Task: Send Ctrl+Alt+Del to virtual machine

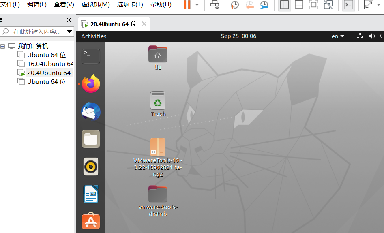Action: 215,4
